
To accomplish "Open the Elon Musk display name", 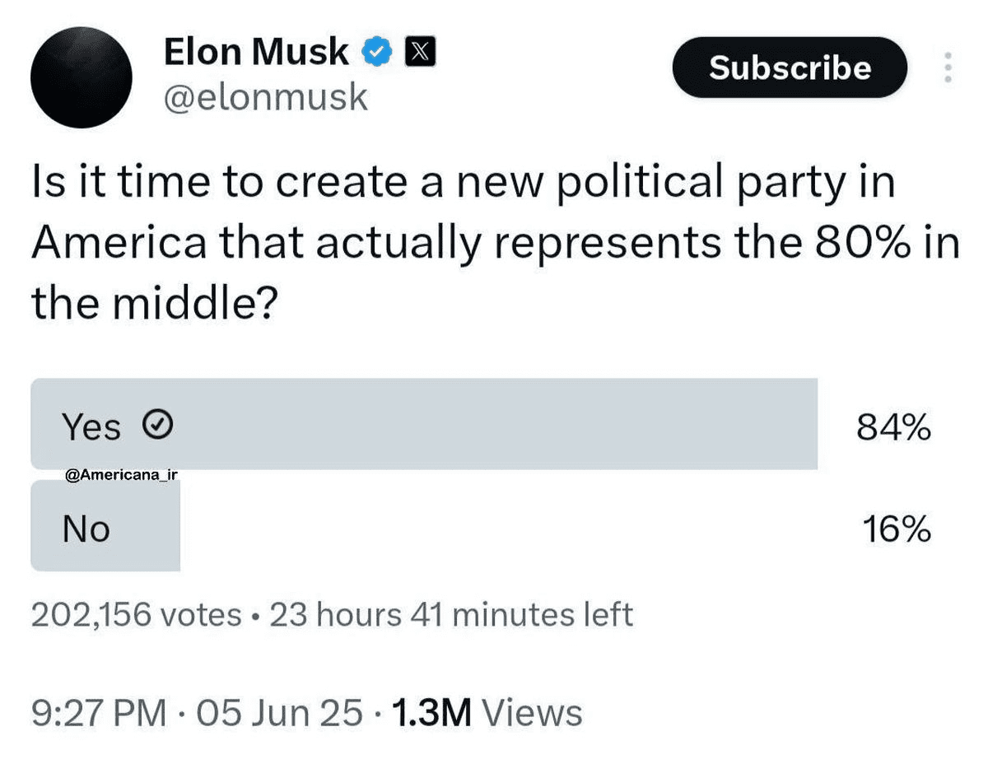I will point(256,53).
